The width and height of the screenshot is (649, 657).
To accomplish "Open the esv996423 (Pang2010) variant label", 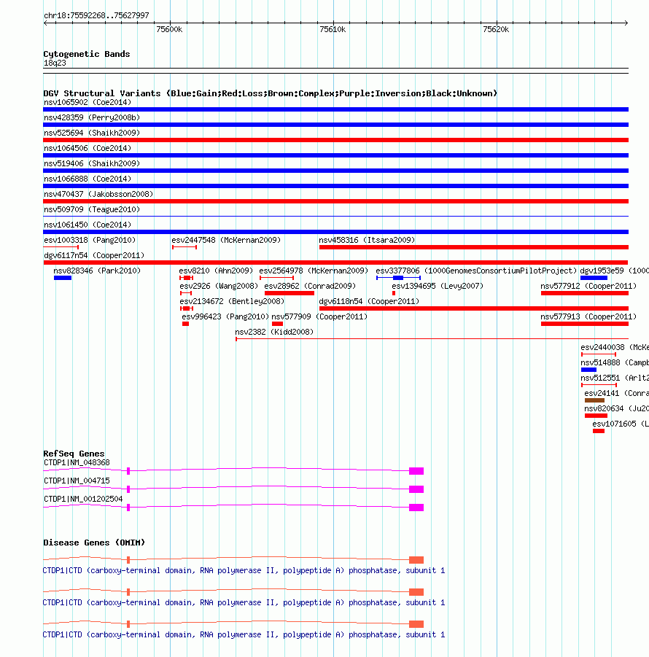I will (x=225, y=316).
